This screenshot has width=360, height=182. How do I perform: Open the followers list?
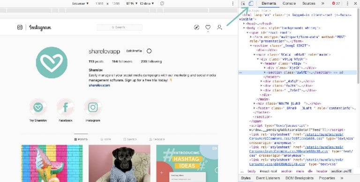click(x=122, y=61)
